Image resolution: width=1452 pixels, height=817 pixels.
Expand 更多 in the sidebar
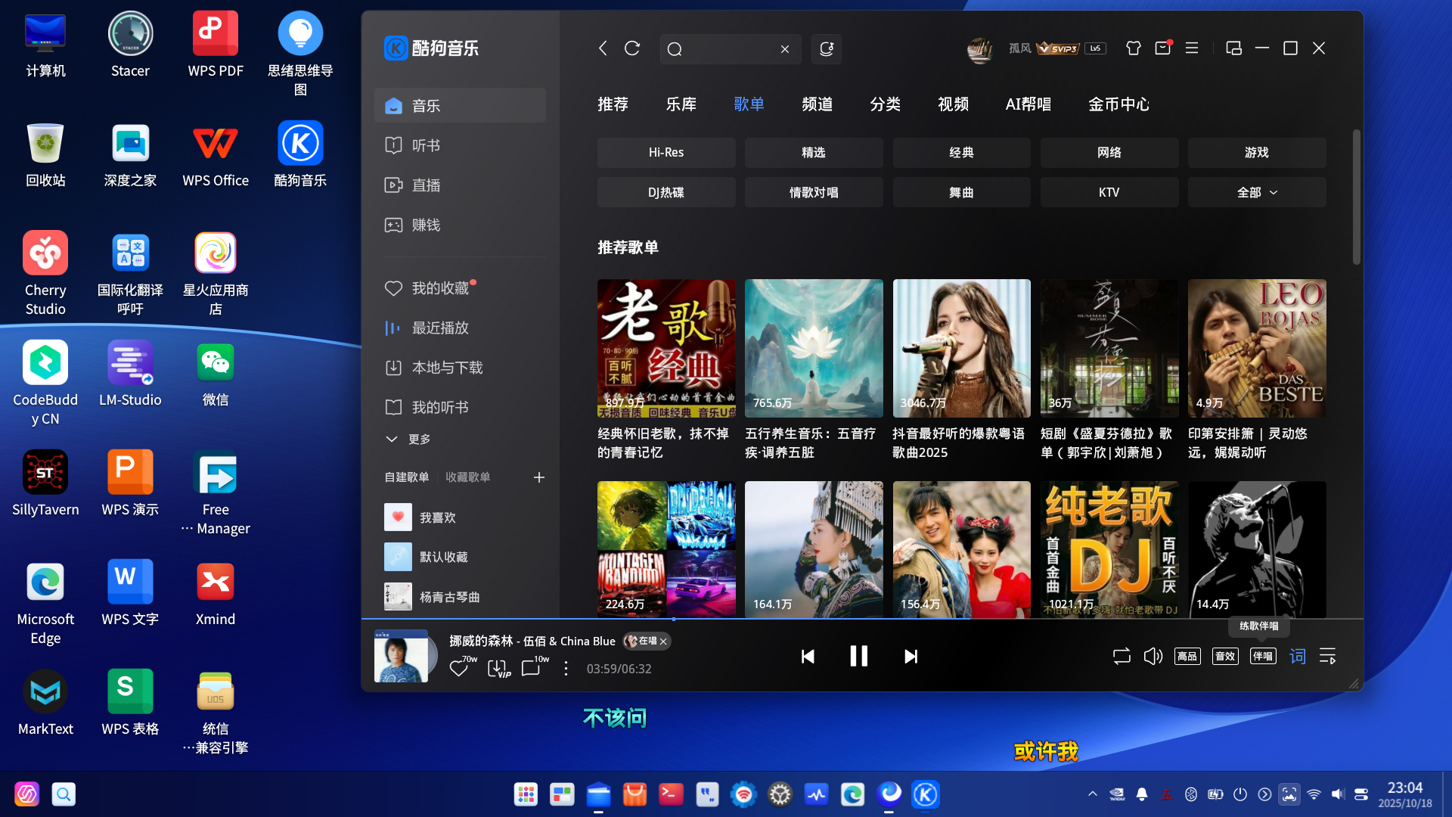coord(408,440)
